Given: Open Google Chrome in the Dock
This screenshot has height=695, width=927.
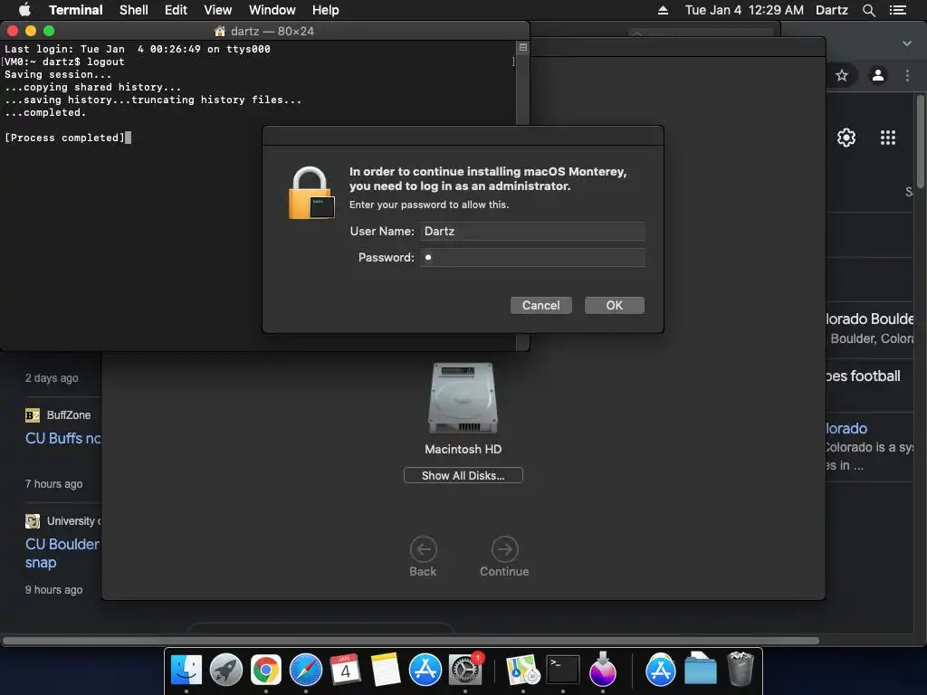Looking at the screenshot, I should click(x=266, y=671).
